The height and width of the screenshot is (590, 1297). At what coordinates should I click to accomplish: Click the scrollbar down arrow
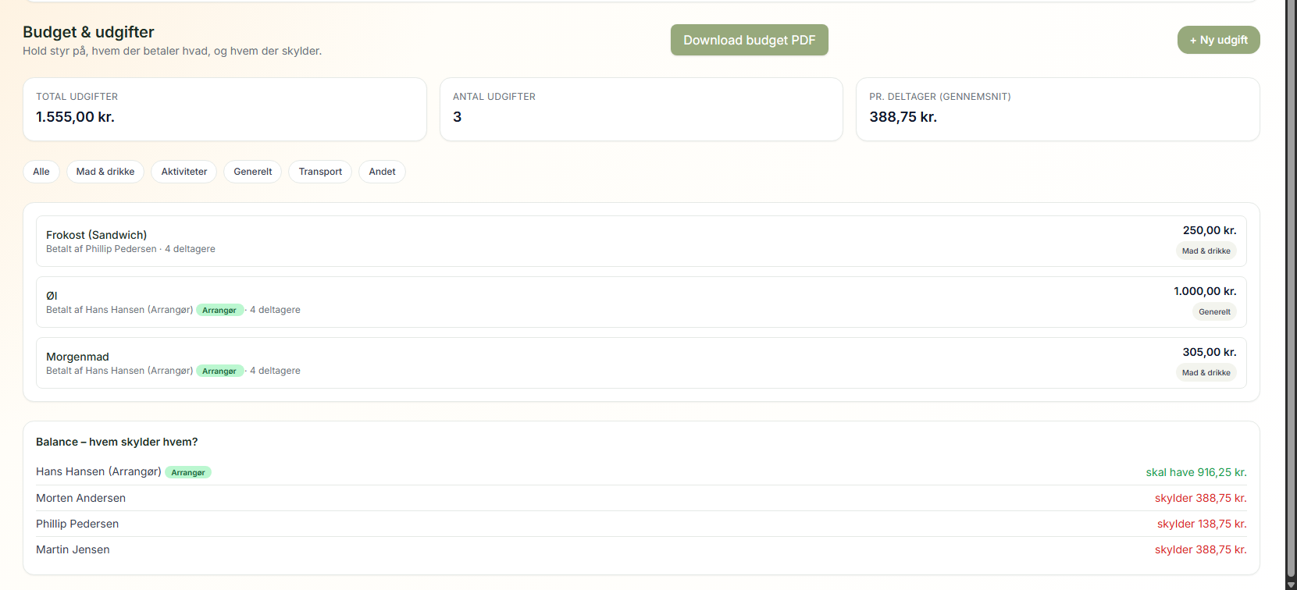click(1291, 584)
